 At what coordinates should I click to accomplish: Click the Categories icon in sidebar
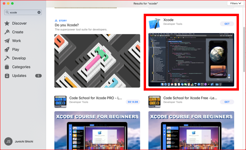(7, 67)
